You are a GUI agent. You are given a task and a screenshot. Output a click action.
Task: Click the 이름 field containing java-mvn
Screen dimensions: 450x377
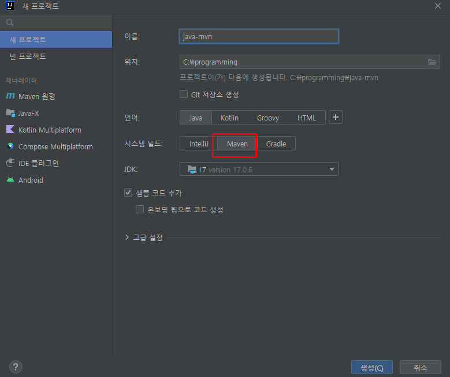click(x=259, y=36)
